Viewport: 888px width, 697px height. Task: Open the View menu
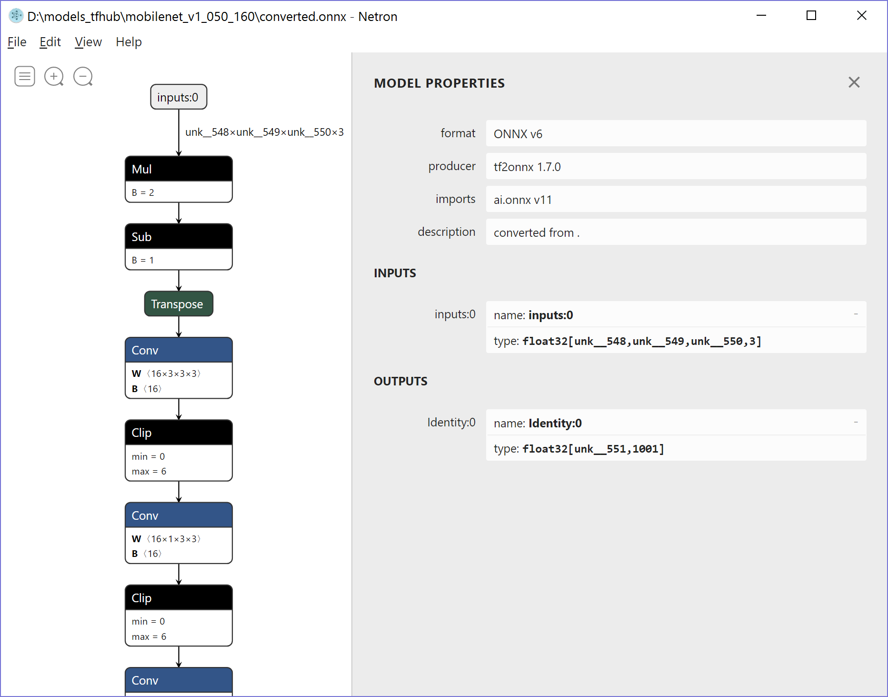tap(88, 42)
